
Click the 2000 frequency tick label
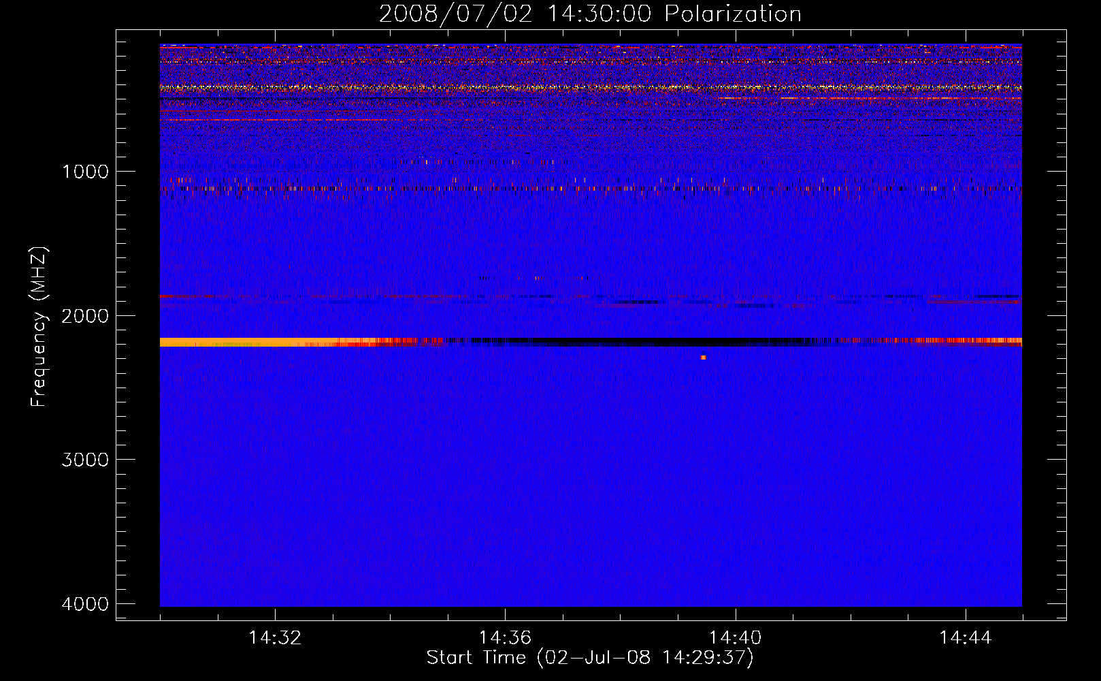(x=85, y=316)
